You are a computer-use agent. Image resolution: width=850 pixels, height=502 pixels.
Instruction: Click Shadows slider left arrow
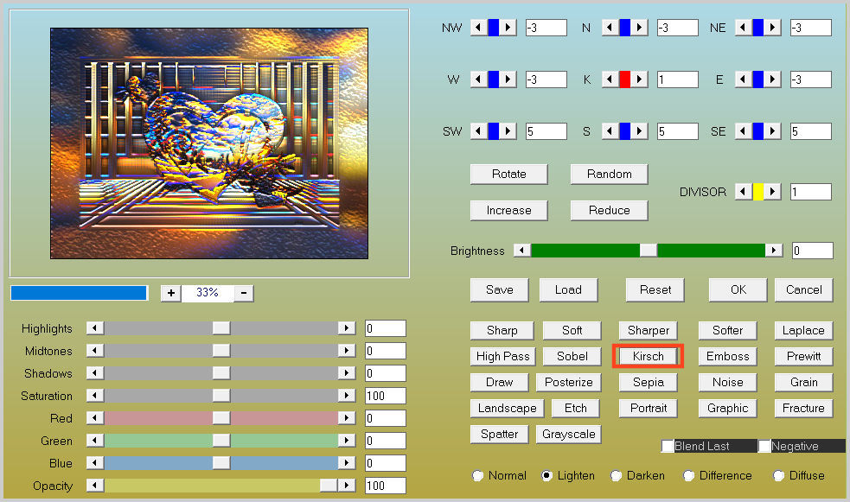click(x=95, y=373)
